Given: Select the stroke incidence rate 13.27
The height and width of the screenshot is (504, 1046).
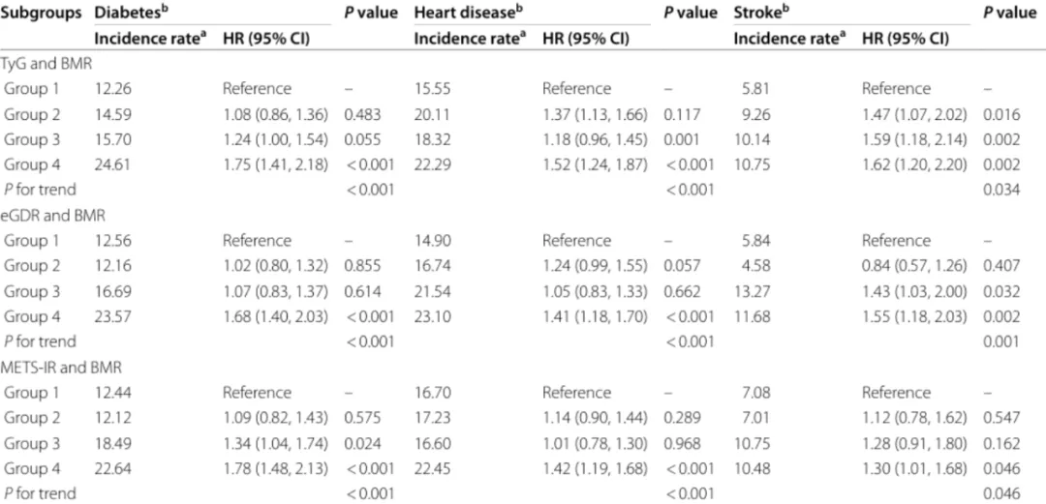Looking at the screenshot, I should tap(753, 291).
